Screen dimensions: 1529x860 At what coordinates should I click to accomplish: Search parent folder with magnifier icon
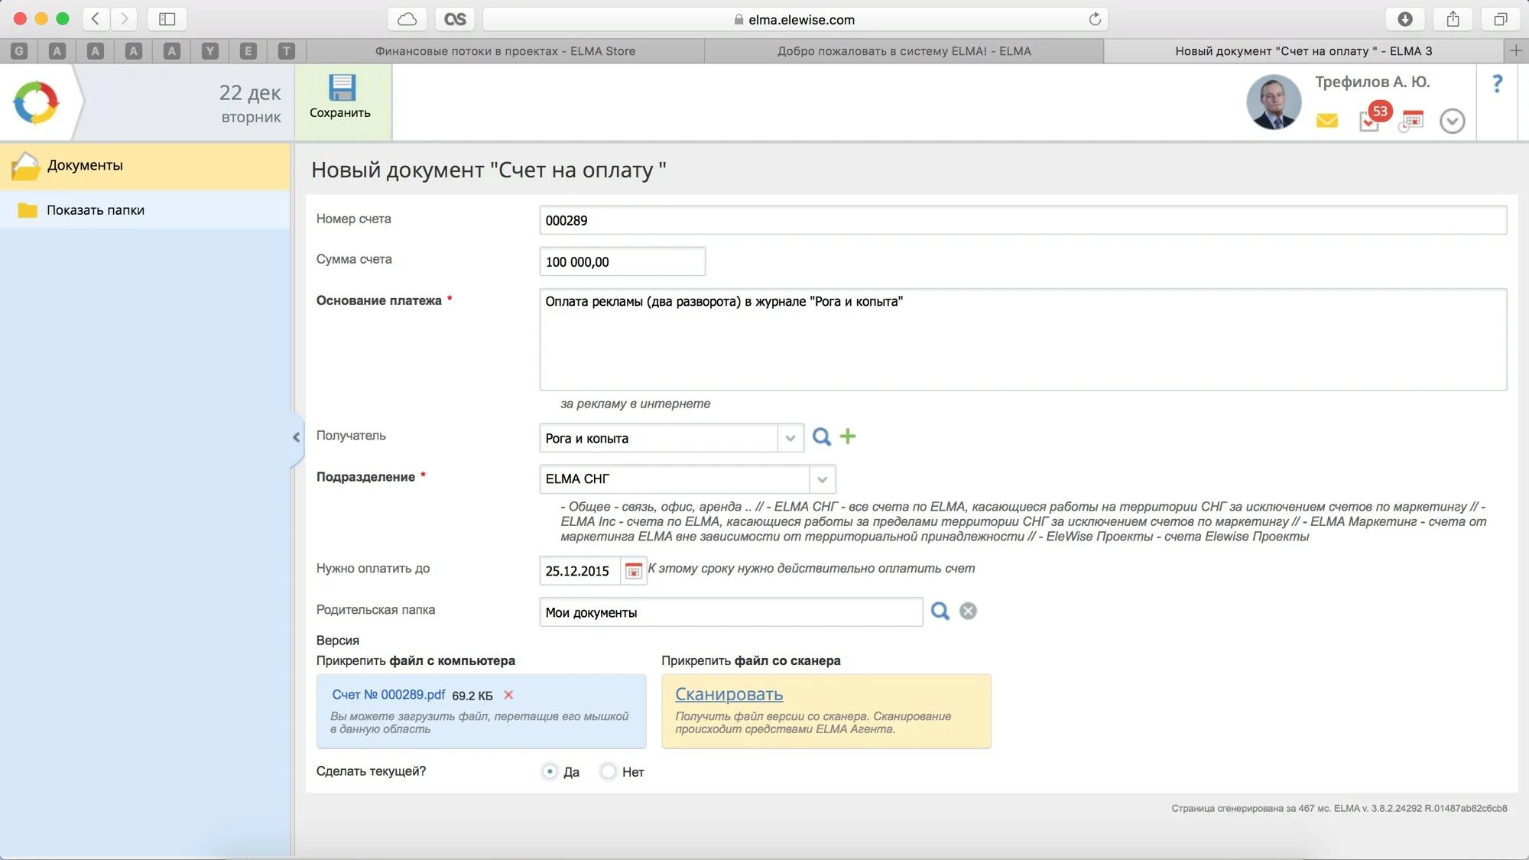coord(940,612)
